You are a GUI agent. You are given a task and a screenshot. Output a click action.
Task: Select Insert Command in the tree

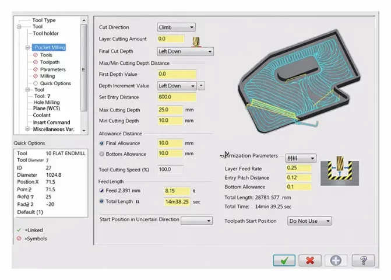pyautogui.click(x=51, y=123)
